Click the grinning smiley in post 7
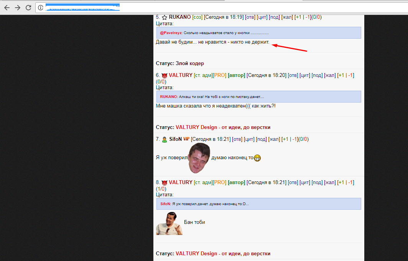Image resolution: width=408 pixels, height=261 pixels. point(257,158)
